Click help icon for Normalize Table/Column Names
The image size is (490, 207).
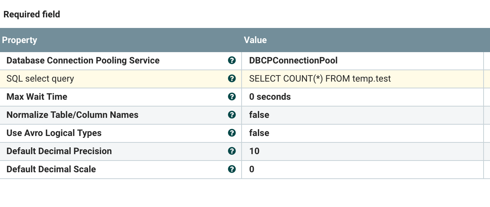coord(232,115)
